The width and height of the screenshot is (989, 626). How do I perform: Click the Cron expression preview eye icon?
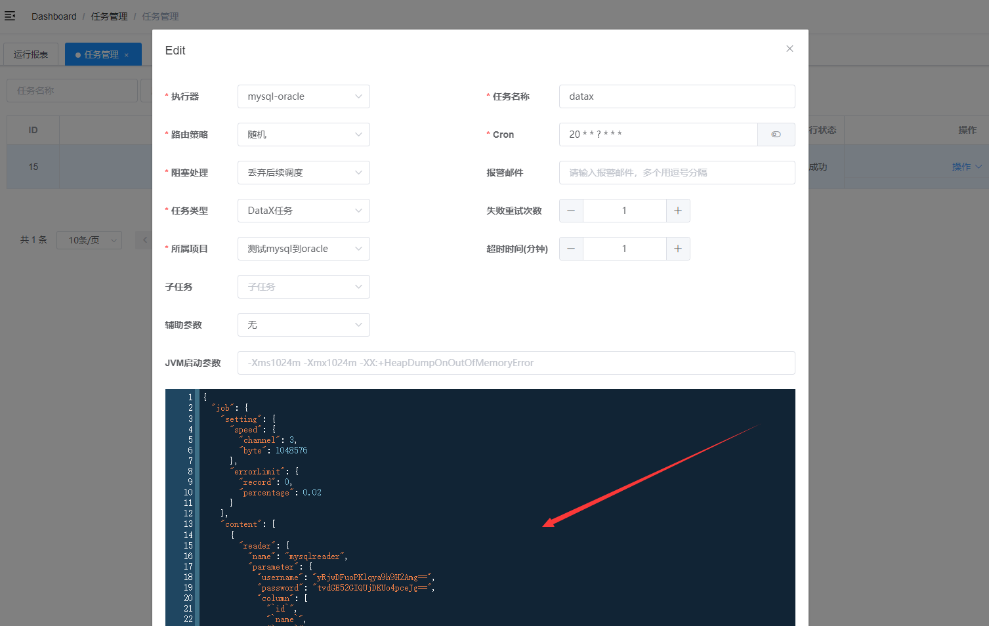coord(776,134)
